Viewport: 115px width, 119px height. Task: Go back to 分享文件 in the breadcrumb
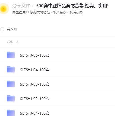(x=21, y=6)
